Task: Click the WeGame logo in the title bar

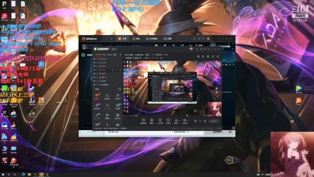Action: tap(89, 39)
